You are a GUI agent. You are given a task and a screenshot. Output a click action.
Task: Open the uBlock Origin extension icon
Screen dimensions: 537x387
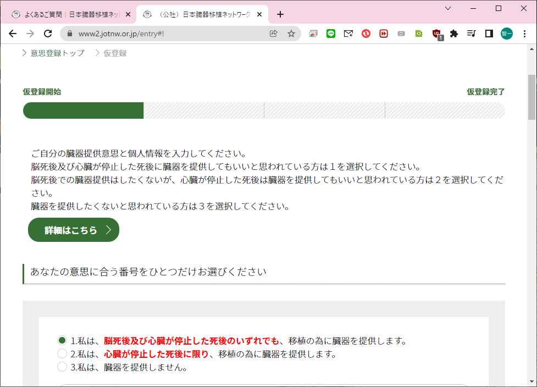point(436,34)
